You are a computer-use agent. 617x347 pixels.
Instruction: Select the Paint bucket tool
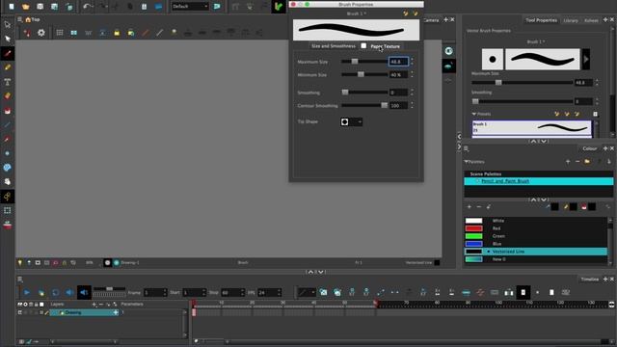click(x=8, y=111)
